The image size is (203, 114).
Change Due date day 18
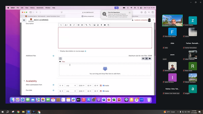61,91
